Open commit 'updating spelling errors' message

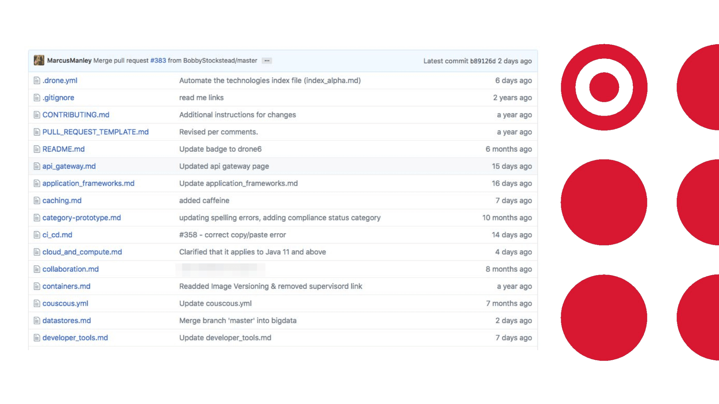pyautogui.click(x=280, y=218)
